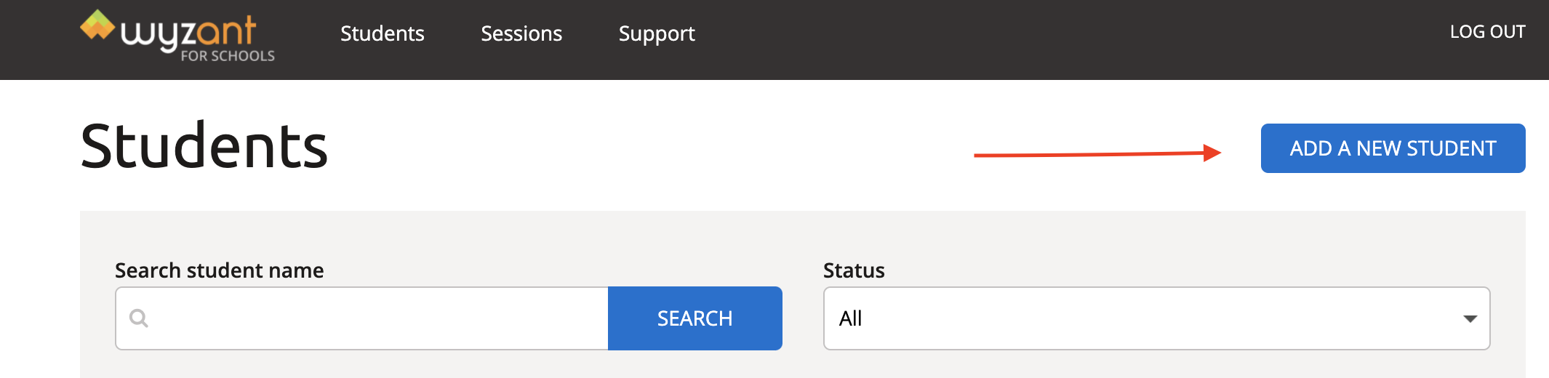
Task: Click the large Students page heading
Action: click(x=204, y=146)
